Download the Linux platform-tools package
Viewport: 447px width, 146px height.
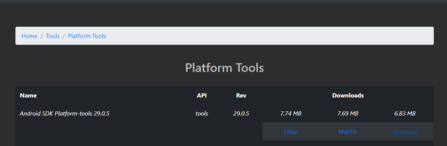(291, 131)
